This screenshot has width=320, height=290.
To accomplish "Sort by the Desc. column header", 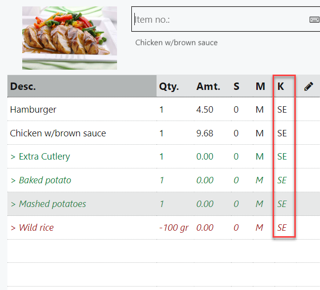I will coord(23,86).
